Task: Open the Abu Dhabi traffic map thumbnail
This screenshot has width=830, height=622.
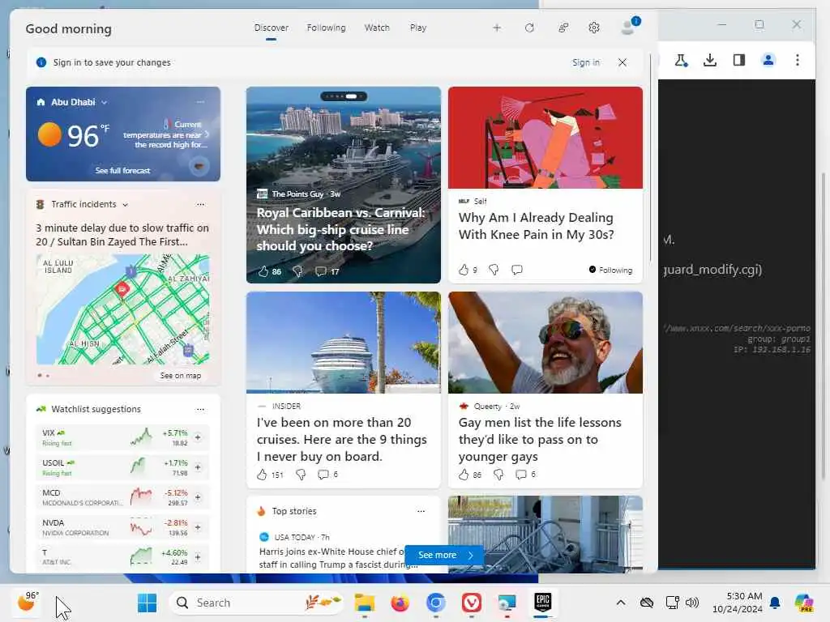Action: point(123,309)
